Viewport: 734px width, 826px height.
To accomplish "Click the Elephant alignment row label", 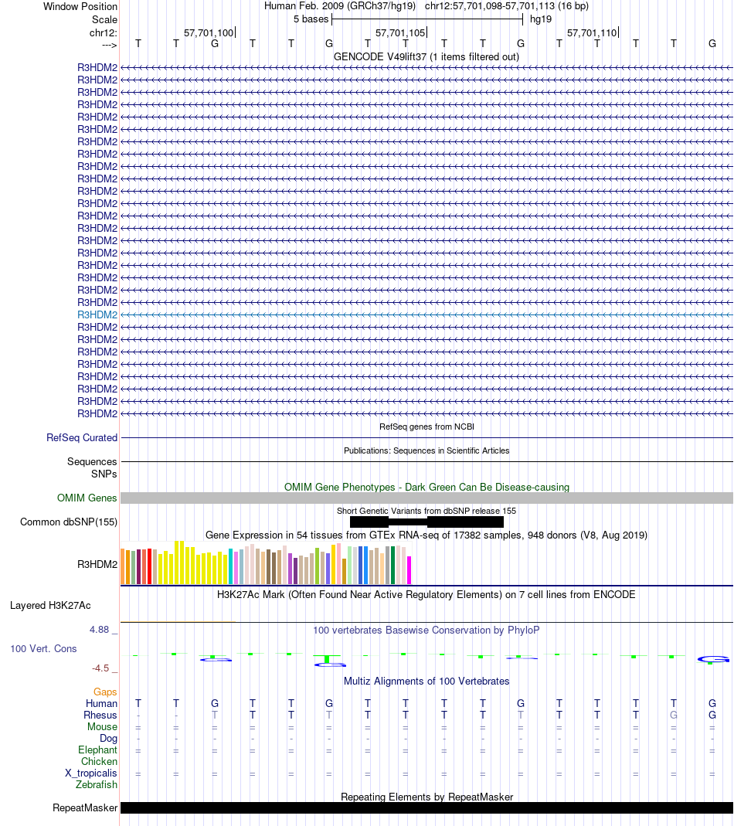I will [x=97, y=750].
